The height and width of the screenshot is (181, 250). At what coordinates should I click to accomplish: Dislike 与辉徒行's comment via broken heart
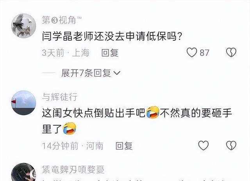tap(231, 146)
